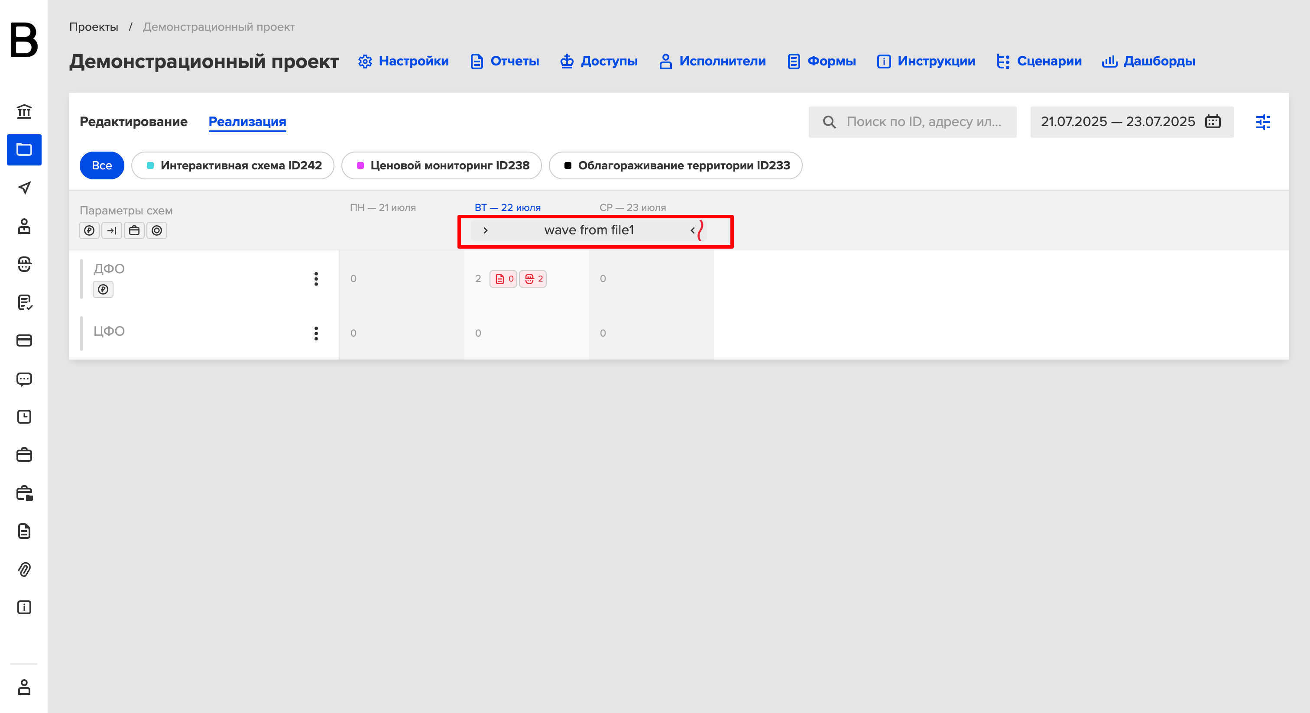Open the Дашборды link

click(1148, 61)
